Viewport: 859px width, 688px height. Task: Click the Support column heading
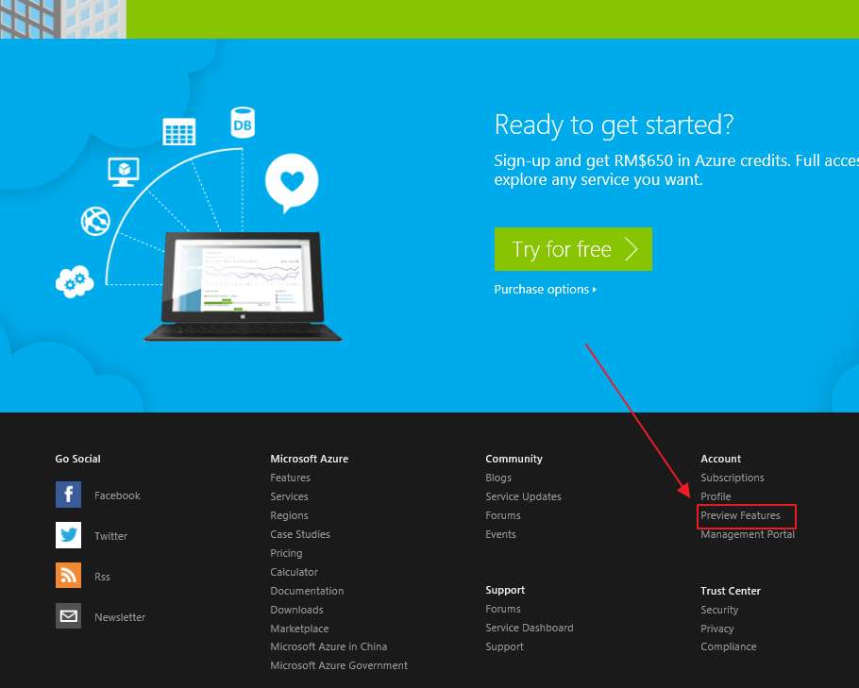505,590
